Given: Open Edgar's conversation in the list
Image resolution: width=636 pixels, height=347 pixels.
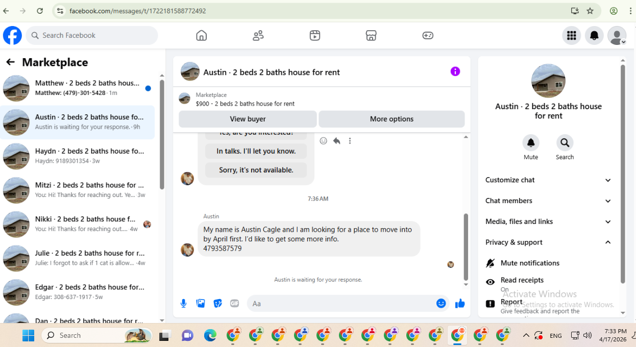Looking at the screenshot, I should coord(78,292).
